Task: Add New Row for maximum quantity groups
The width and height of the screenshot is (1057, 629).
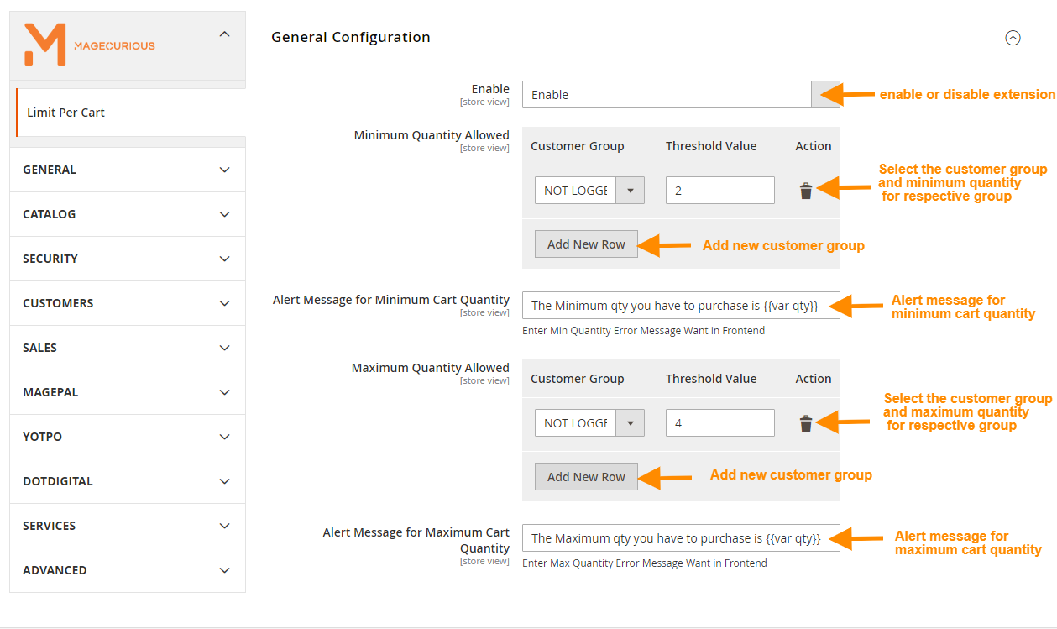Action: 585,476
